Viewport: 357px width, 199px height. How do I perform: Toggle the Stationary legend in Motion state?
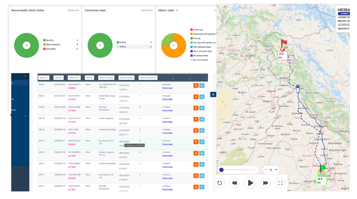coord(197,29)
